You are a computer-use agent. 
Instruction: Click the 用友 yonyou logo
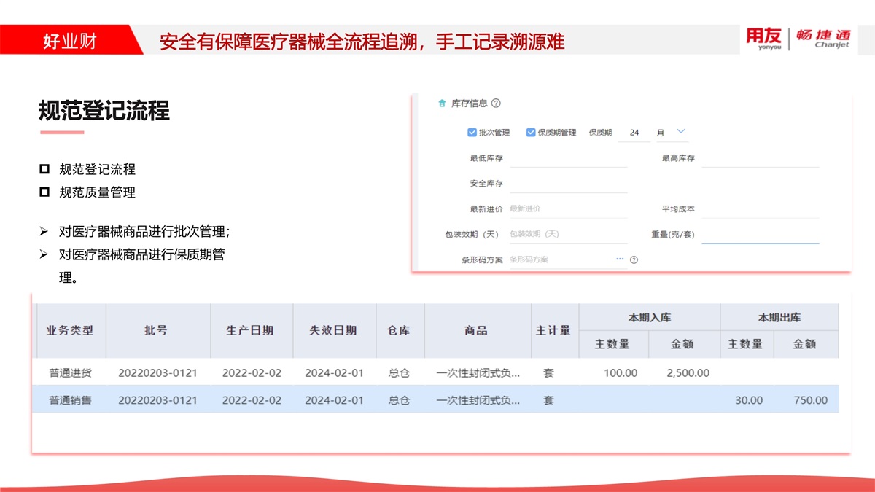coord(763,39)
